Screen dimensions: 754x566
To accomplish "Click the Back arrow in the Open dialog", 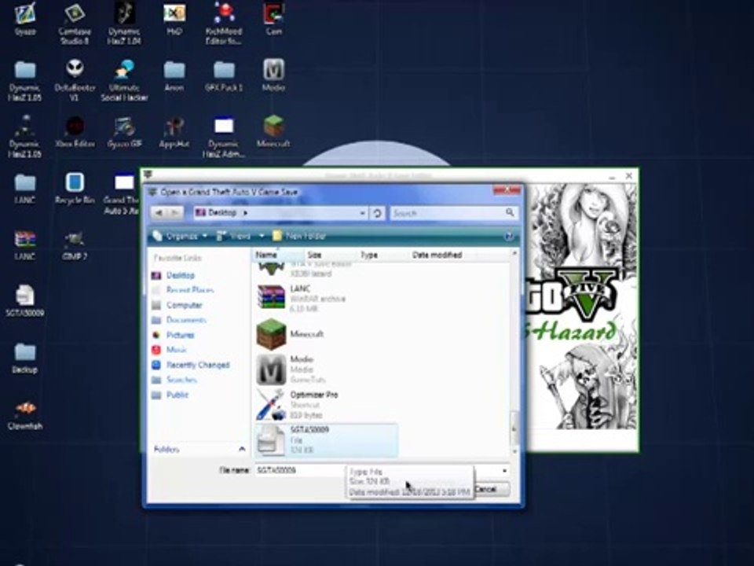I will (x=159, y=213).
